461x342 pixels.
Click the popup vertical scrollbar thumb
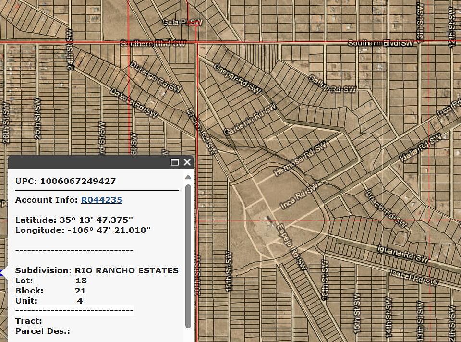188,255
